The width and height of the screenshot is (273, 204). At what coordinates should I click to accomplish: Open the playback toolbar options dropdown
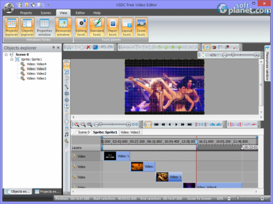point(224,126)
